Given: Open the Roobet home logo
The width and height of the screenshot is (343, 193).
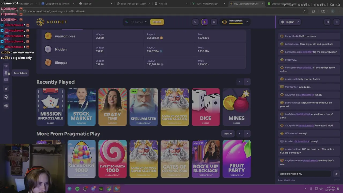Looking at the screenshot, I should [52, 22].
